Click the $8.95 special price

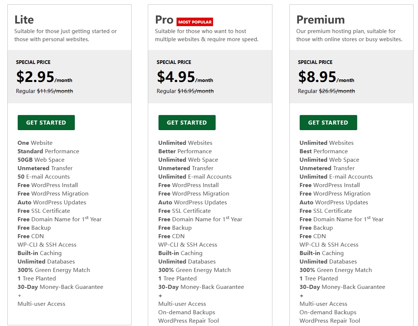[x=317, y=77]
